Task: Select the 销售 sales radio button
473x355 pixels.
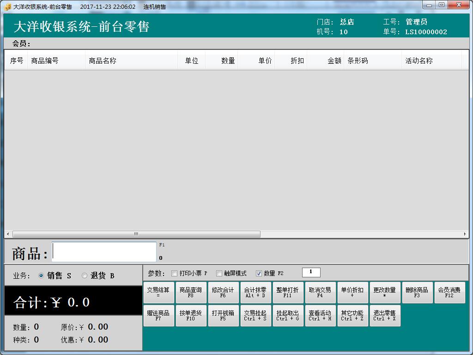Action: pyautogui.click(x=41, y=275)
